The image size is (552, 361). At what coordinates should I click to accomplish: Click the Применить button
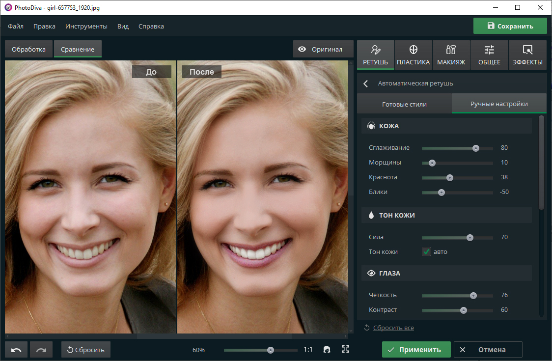pos(416,350)
